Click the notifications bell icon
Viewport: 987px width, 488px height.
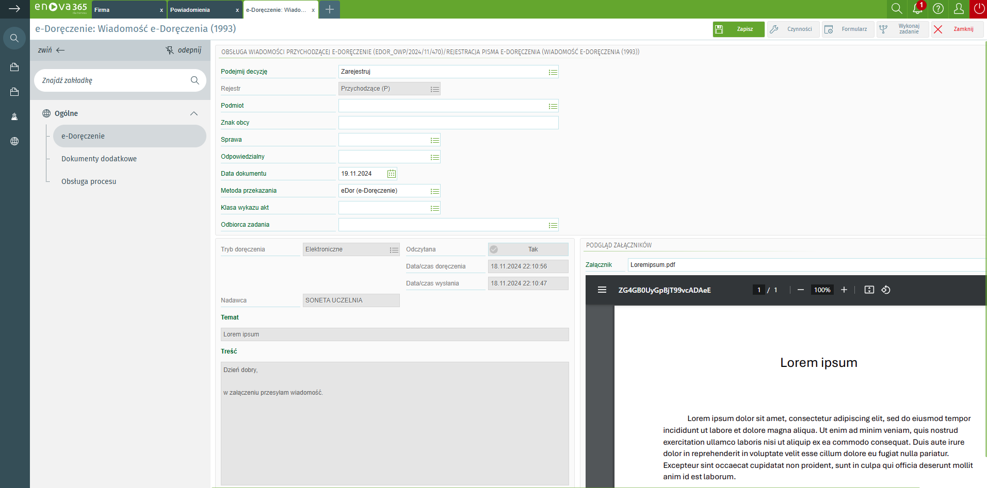(917, 9)
